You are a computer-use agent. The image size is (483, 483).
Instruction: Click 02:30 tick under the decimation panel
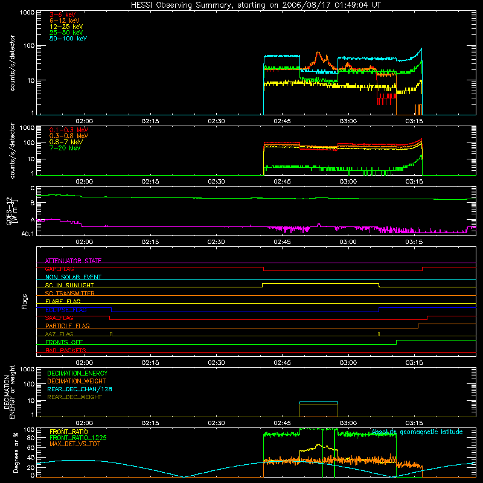tap(216, 423)
